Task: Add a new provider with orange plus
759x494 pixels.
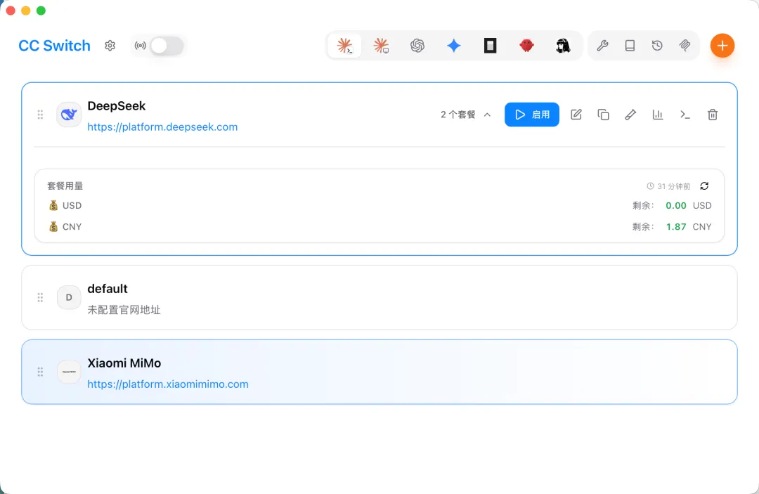Action: [x=722, y=46]
